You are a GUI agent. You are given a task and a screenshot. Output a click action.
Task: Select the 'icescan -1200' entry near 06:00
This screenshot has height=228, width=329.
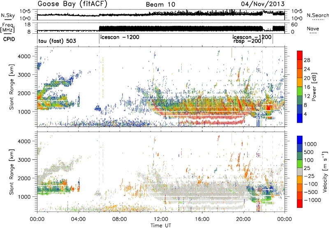point(120,37)
